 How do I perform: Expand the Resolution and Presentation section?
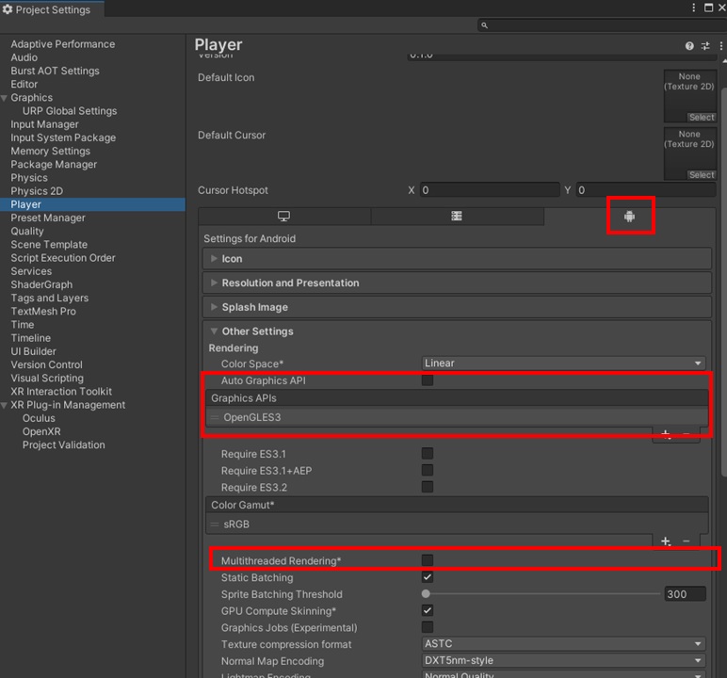coord(290,282)
